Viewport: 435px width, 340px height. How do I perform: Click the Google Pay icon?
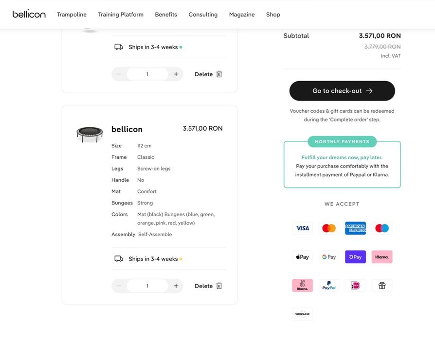coord(329,257)
